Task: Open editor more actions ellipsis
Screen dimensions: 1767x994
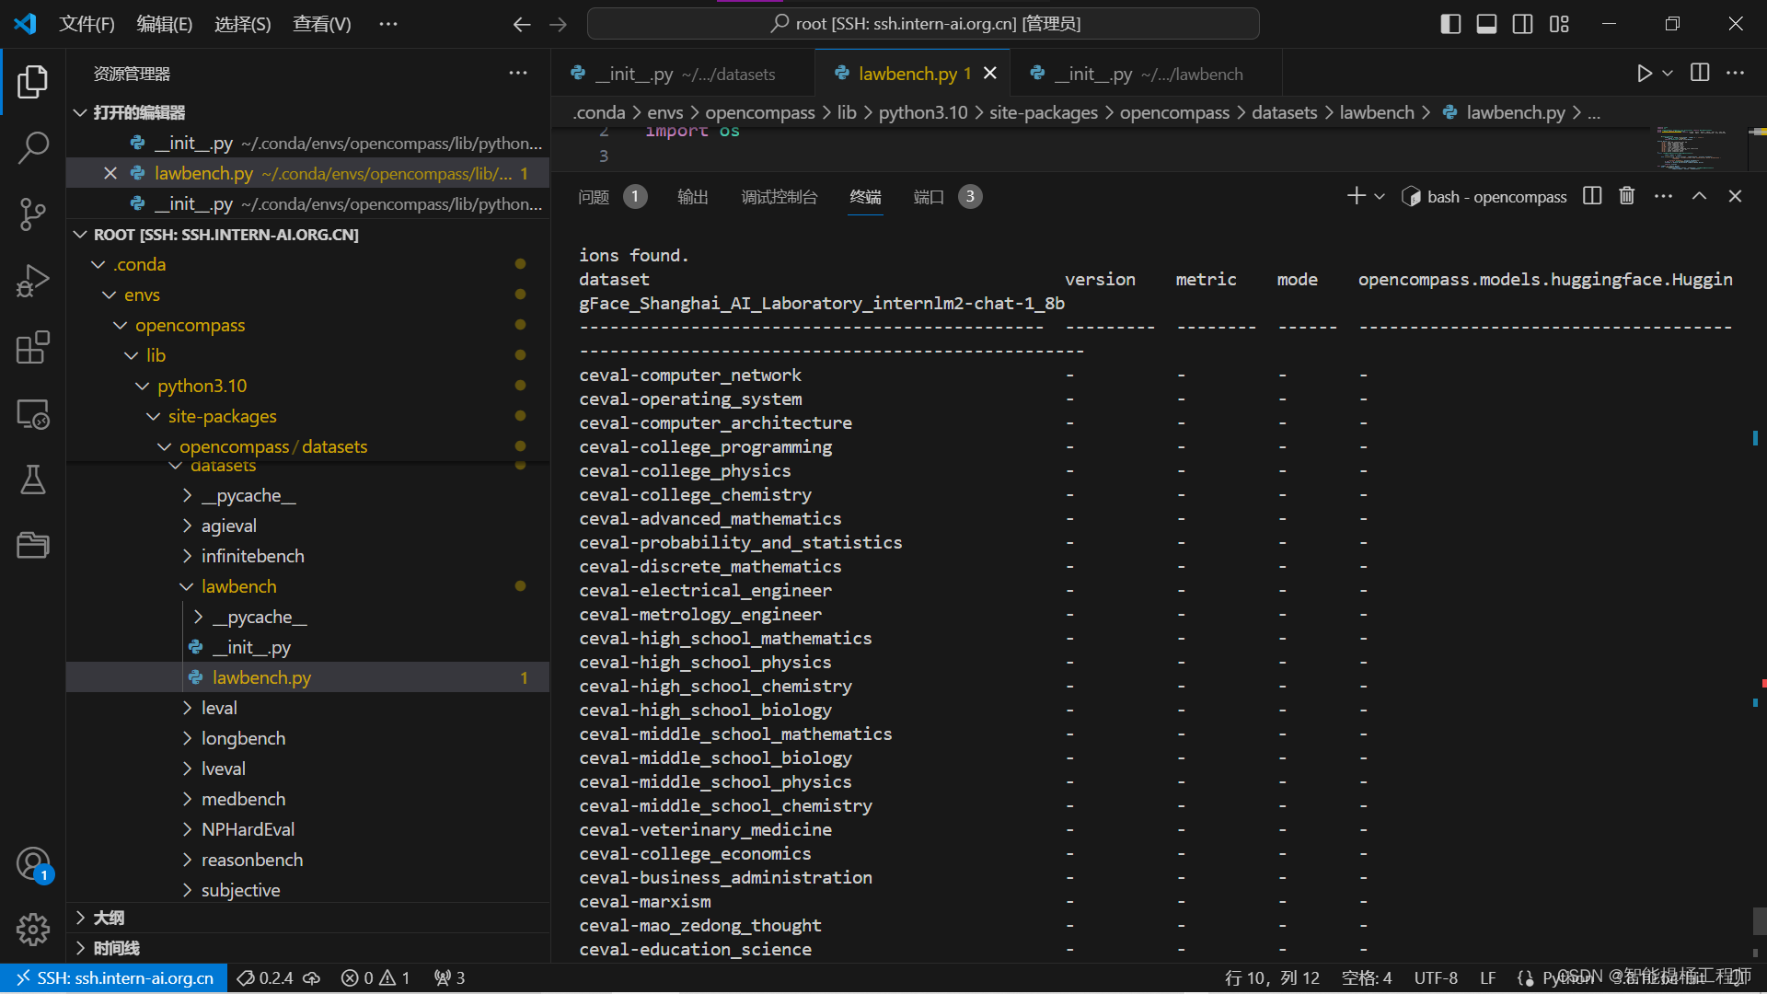Action: [x=1736, y=73]
